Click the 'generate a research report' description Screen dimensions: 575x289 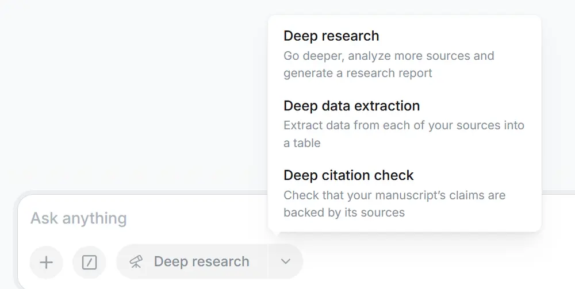pyautogui.click(x=358, y=73)
